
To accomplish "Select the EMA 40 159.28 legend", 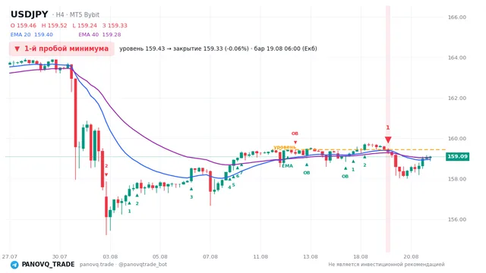I will pos(99,35).
